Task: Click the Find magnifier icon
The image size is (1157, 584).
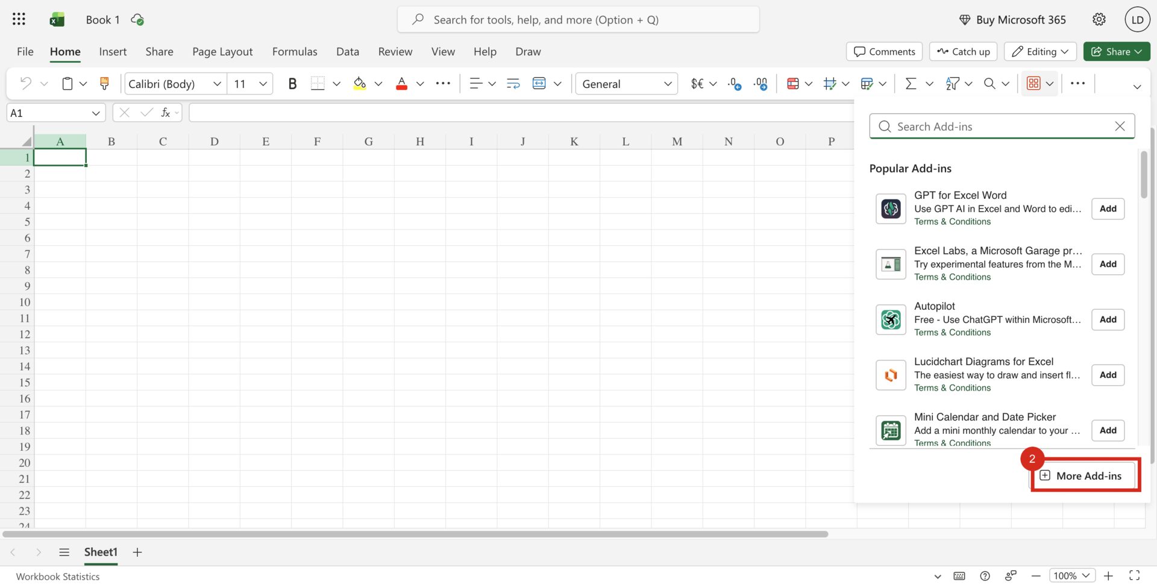Action: coord(989,84)
